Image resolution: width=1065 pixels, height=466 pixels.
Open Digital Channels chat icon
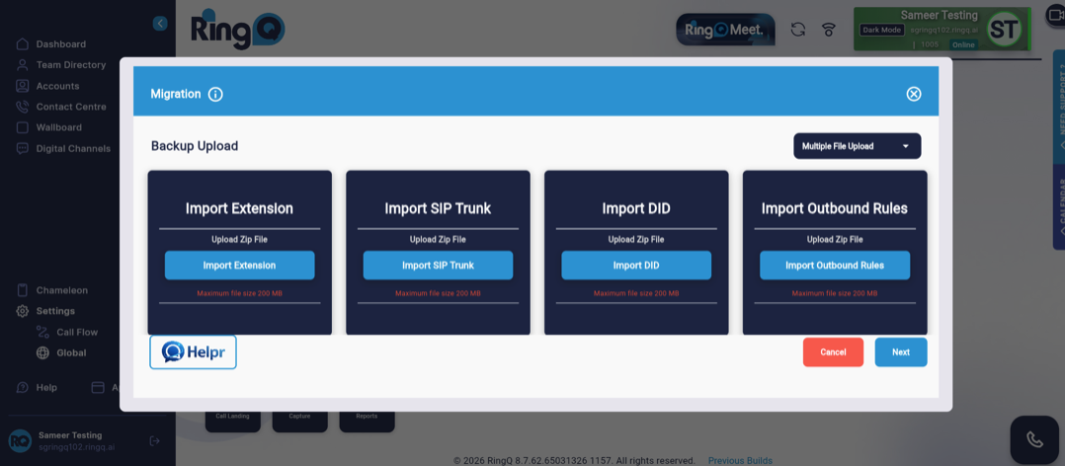[23, 148]
